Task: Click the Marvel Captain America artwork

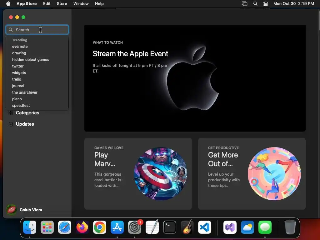Action: pyautogui.click(x=161, y=174)
